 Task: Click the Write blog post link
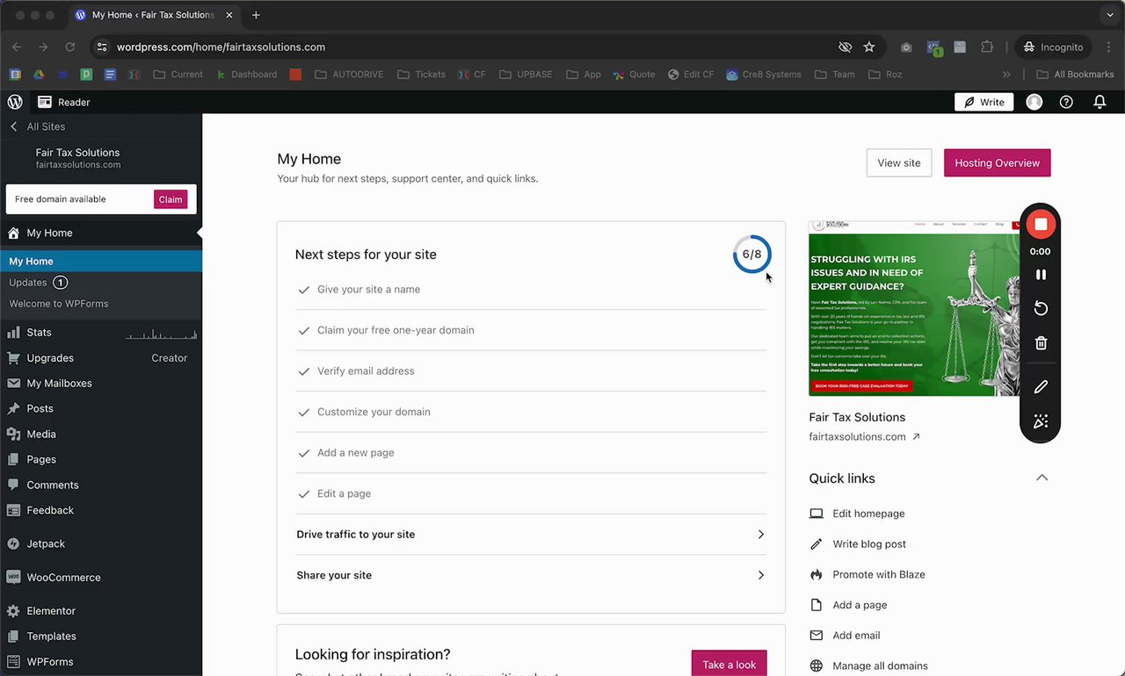point(868,544)
